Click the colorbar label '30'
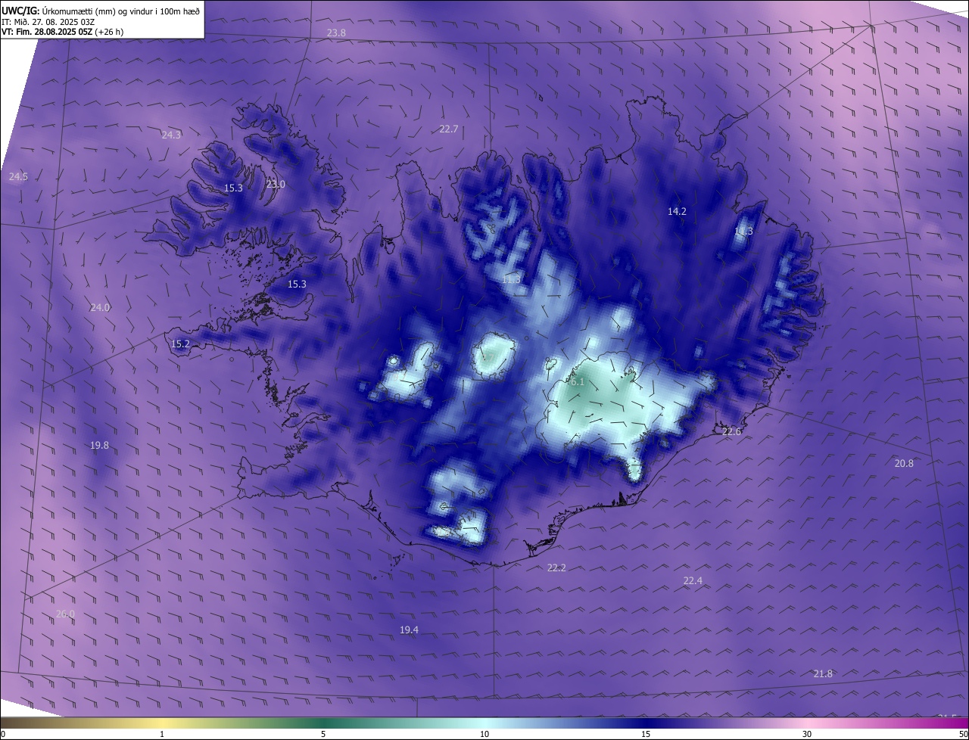The height and width of the screenshot is (740, 969). pos(807,734)
